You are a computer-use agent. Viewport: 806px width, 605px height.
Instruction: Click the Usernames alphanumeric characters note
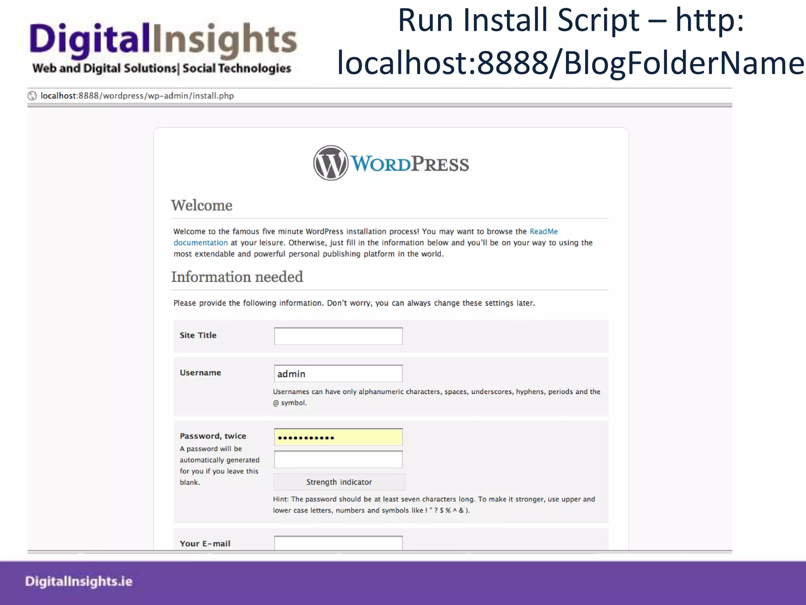[x=436, y=397]
